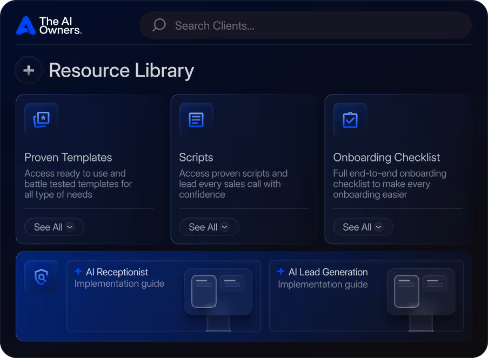This screenshot has width=488, height=358.
Task: Click the Scripts document icon
Action: [x=196, y=119]
